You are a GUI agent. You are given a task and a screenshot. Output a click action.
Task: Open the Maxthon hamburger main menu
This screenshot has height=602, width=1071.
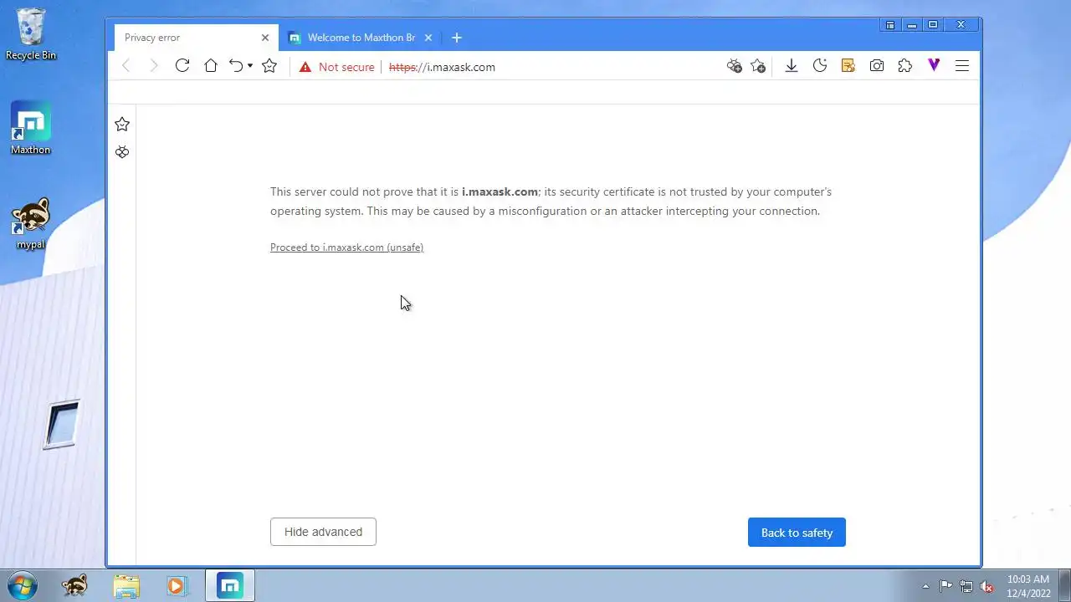pos(962,65)
